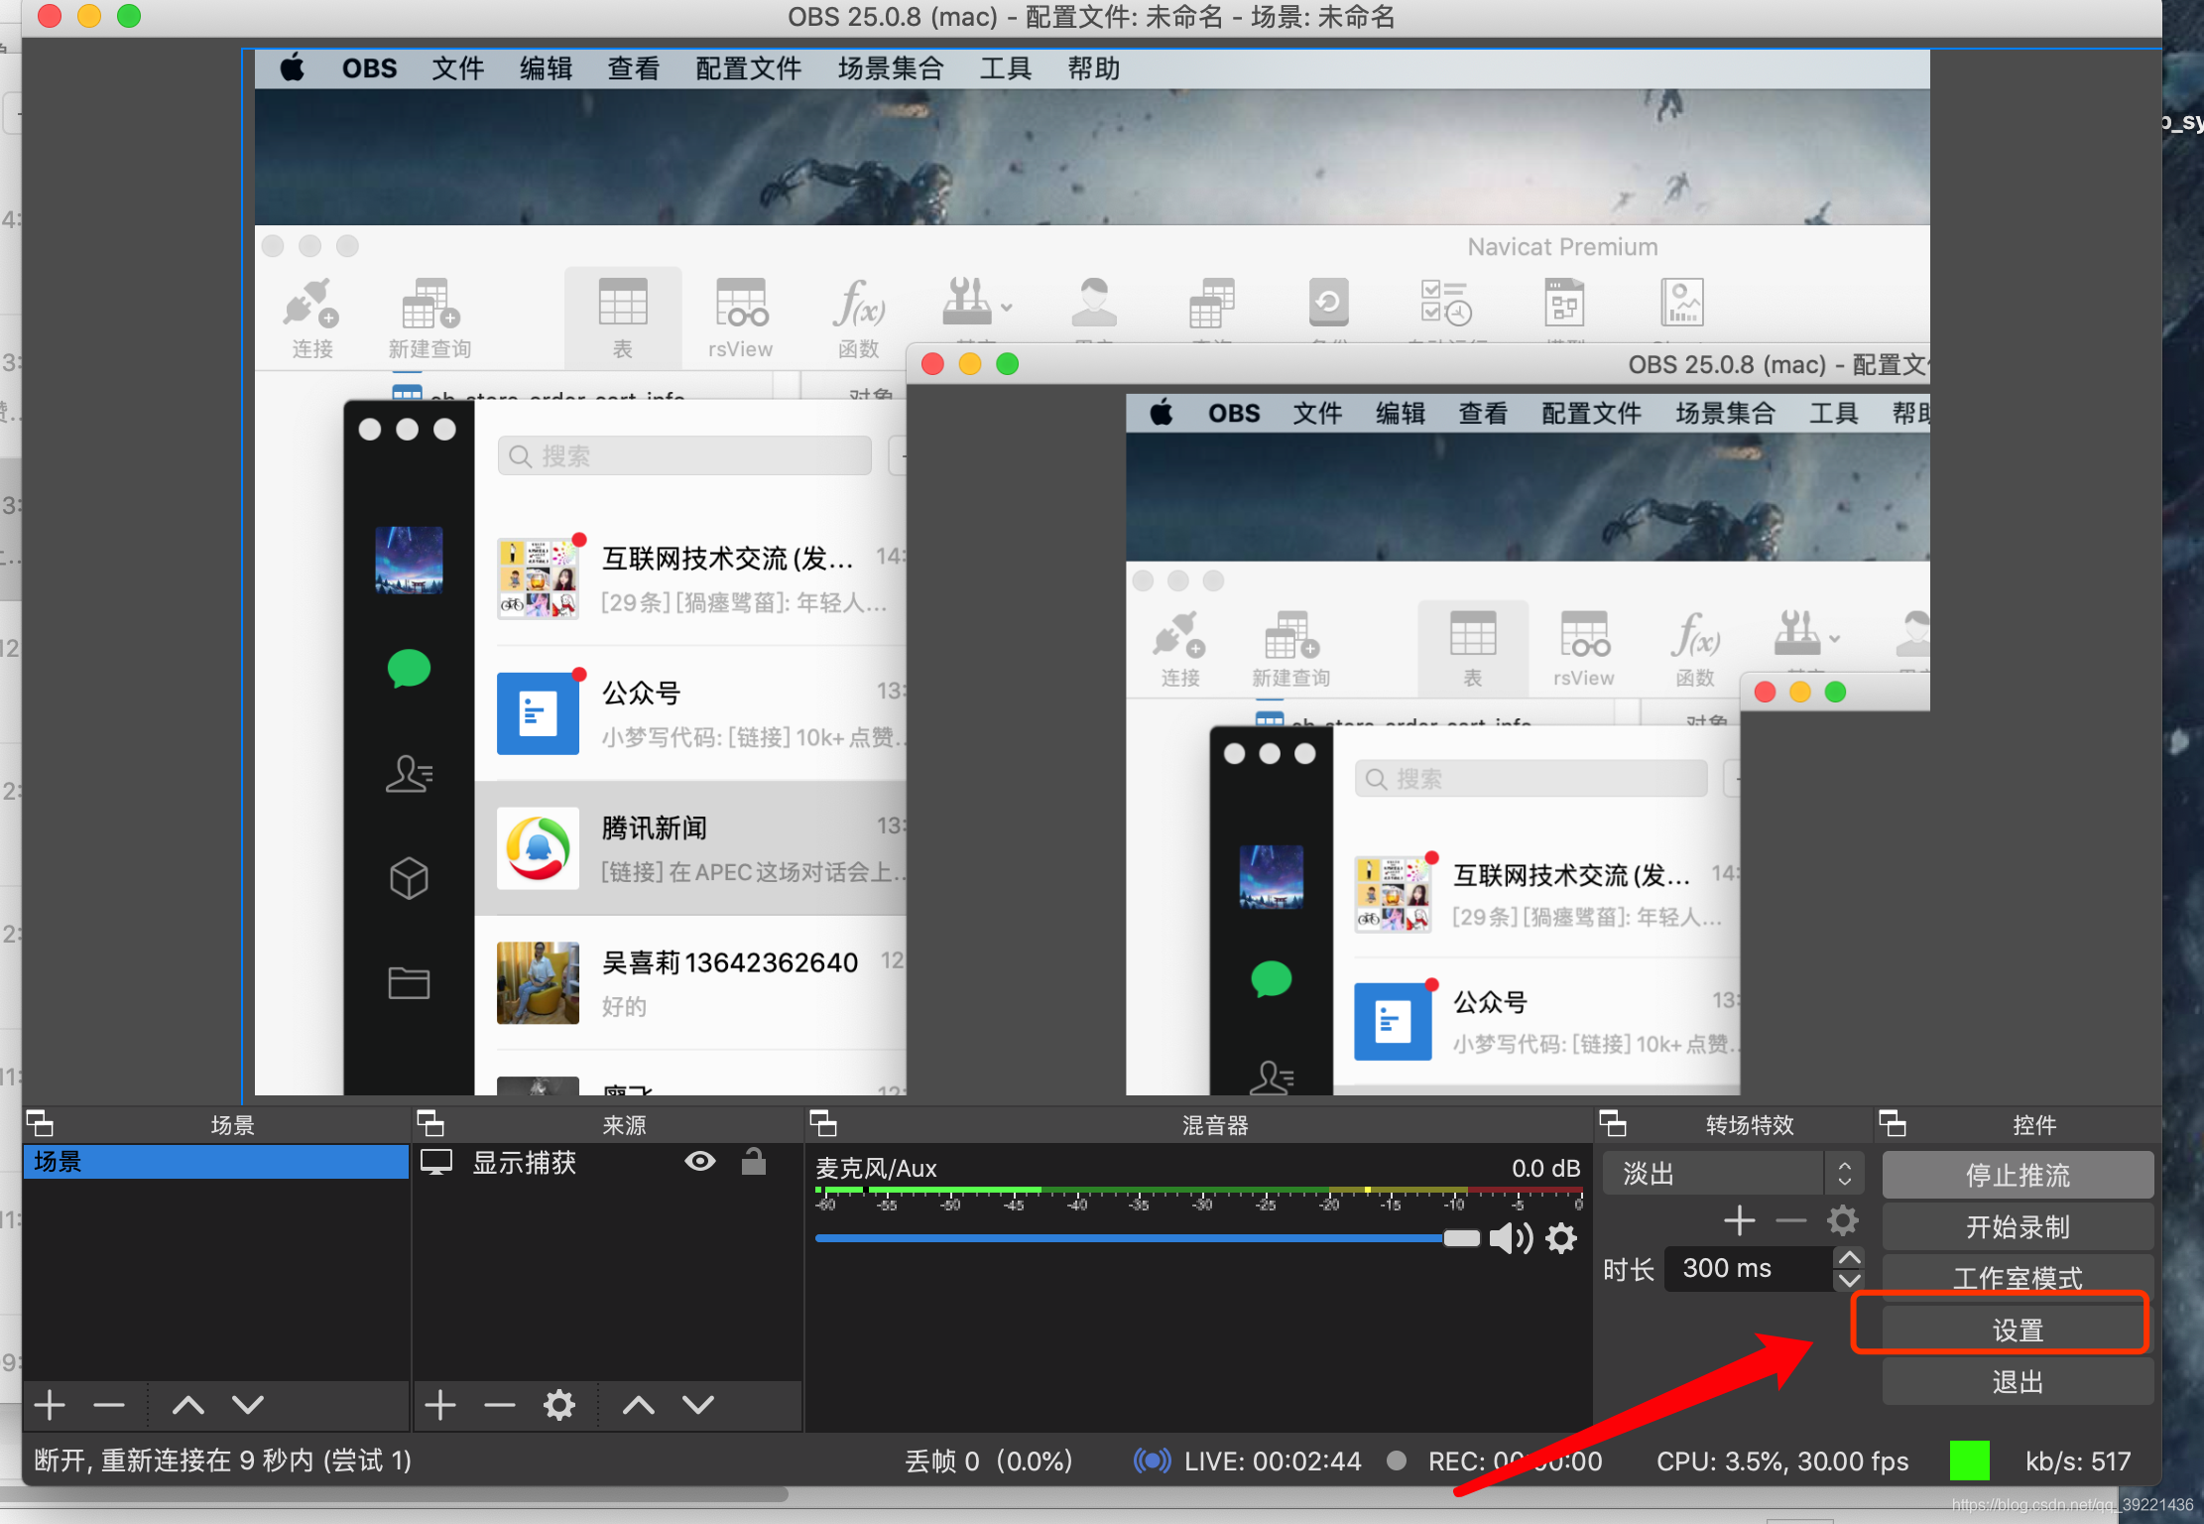The image size is (2204, 1524).
Task: Open Navicat tools dropdown arrow icon
Action: click(x=1007, y=307)
